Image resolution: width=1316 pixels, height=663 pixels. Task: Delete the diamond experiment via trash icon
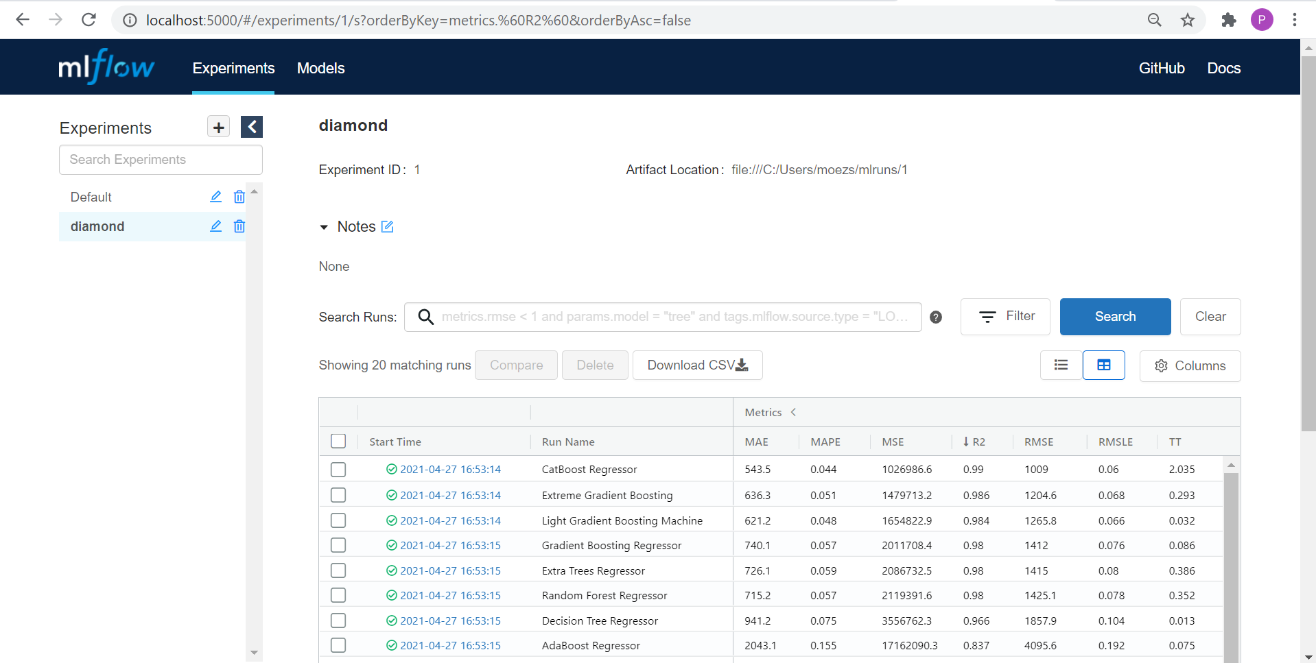click(239, 226)
